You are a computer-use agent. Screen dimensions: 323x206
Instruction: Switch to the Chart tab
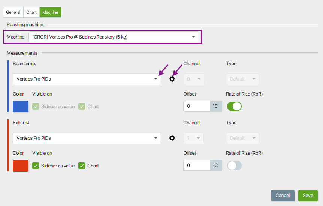(31, 12)
